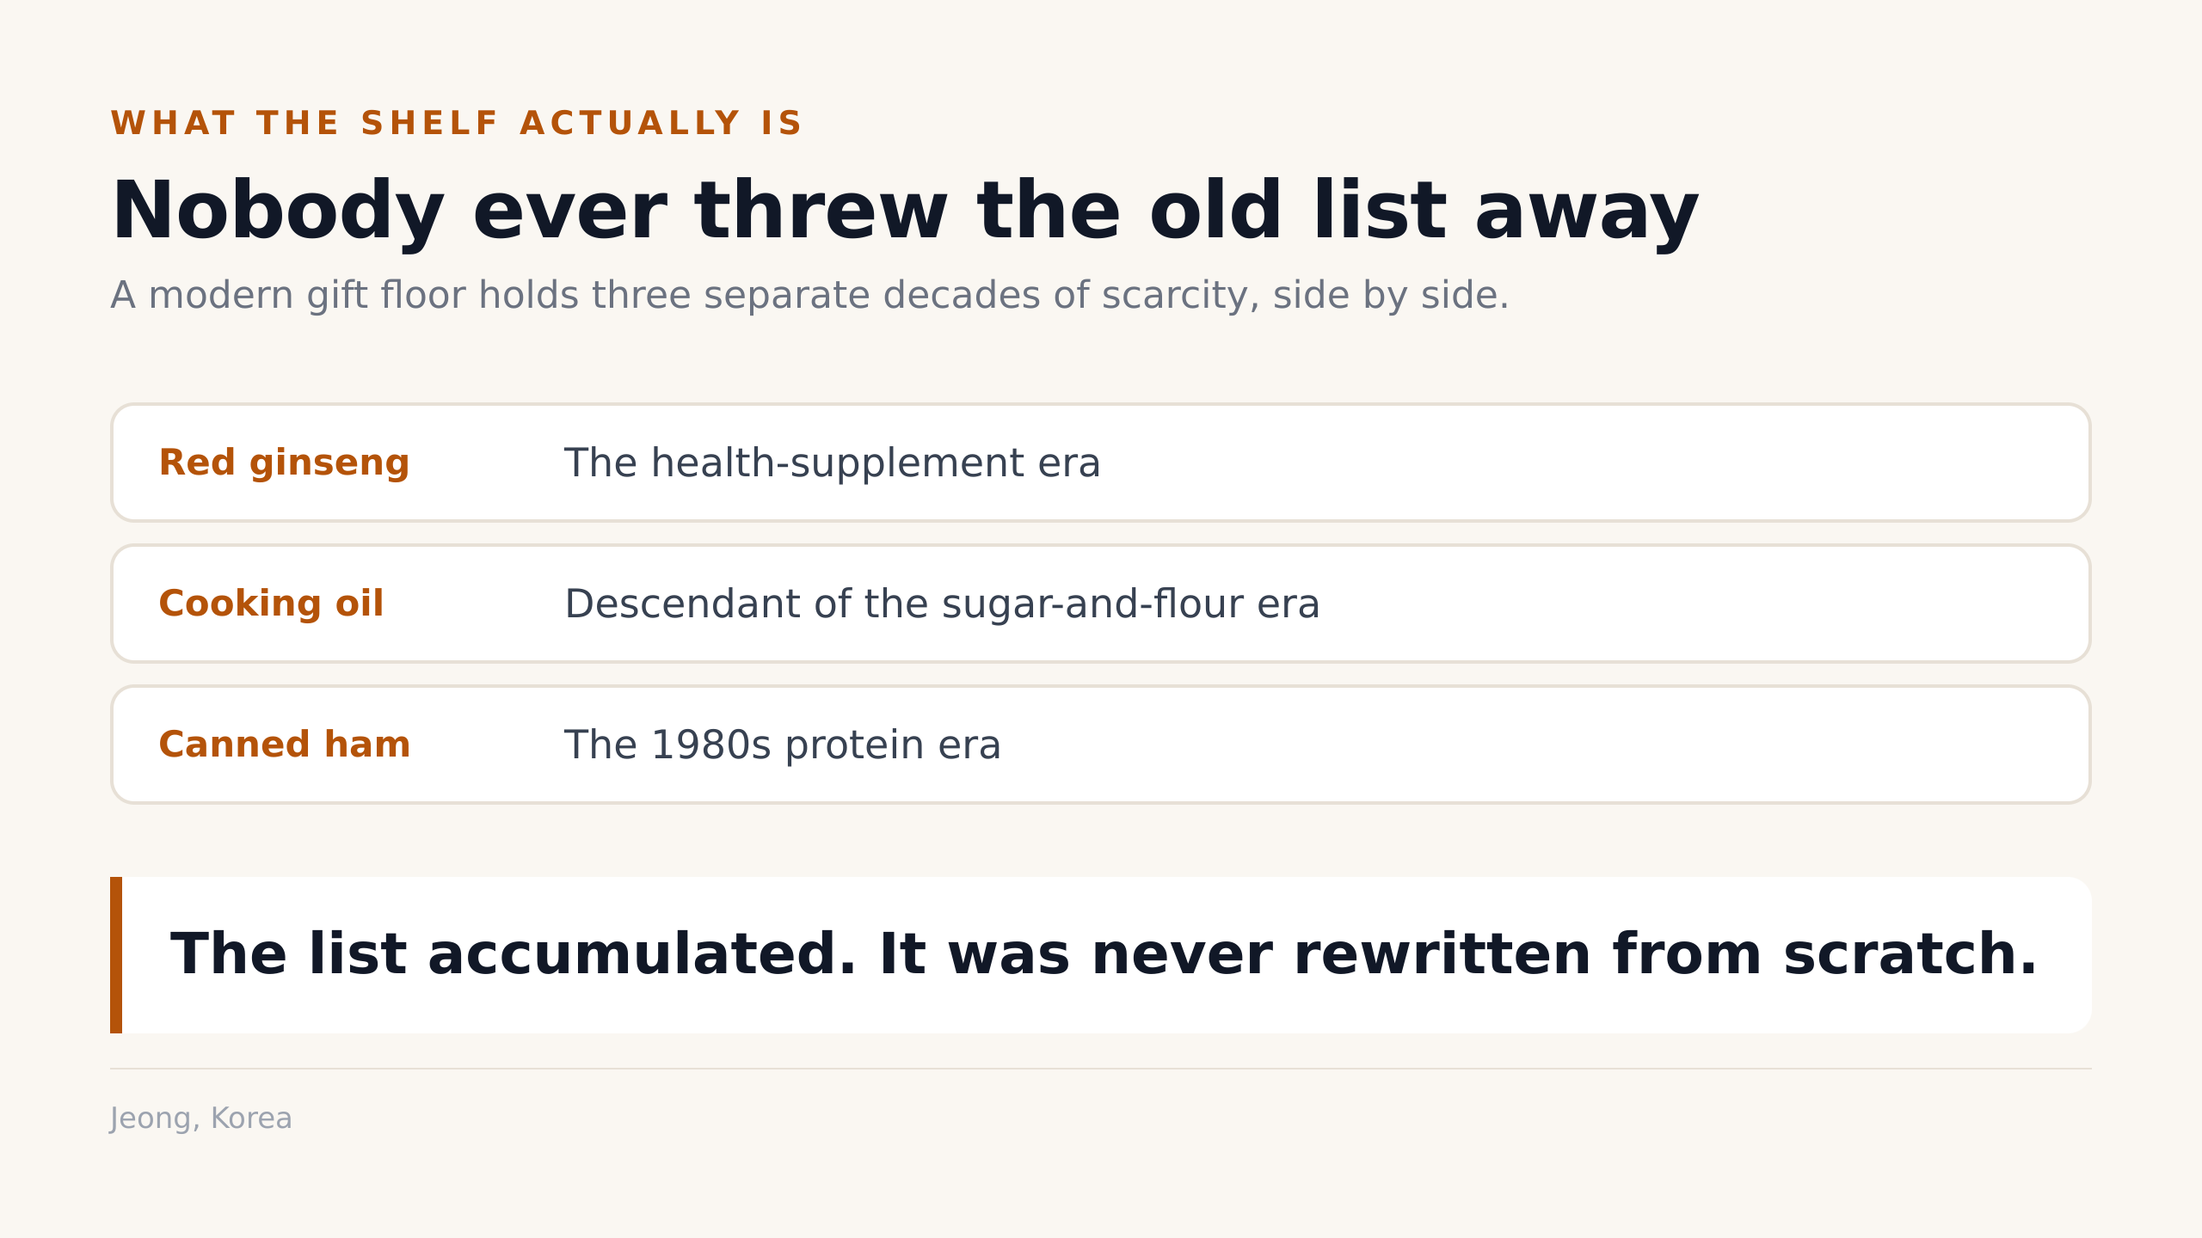
Task: Click the orange accent bar of the callout
Action: [116, 955]
